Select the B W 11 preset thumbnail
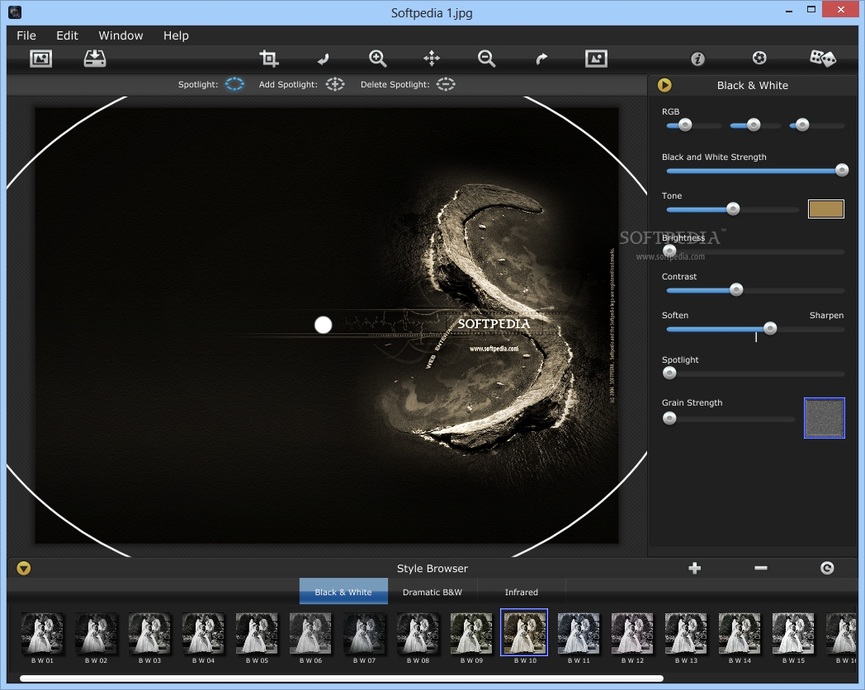The image size is (865, 690). pyautogui.click(x=579, y=633)
